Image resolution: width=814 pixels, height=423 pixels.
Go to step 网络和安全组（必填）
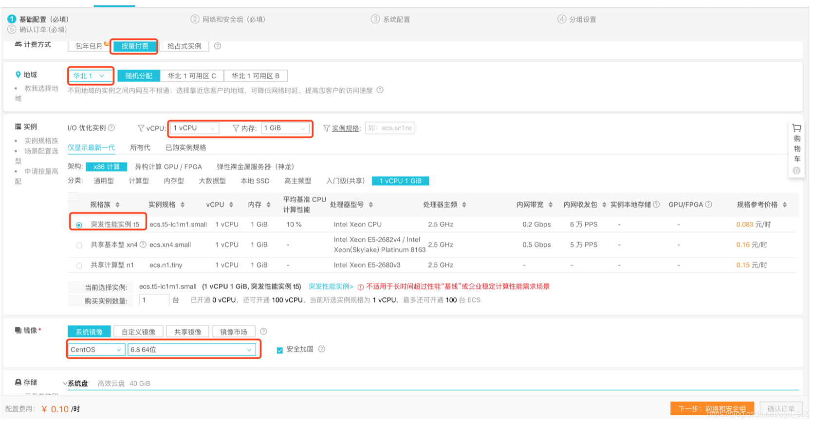[x=228, y=19]
